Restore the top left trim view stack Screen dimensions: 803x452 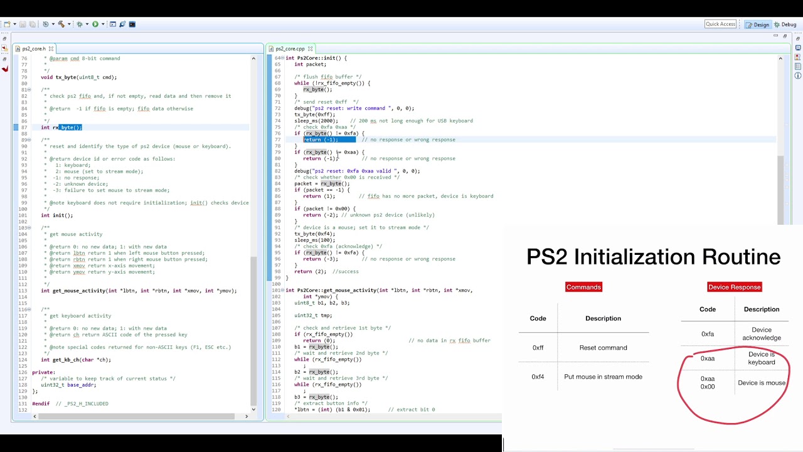pos(4,39)
